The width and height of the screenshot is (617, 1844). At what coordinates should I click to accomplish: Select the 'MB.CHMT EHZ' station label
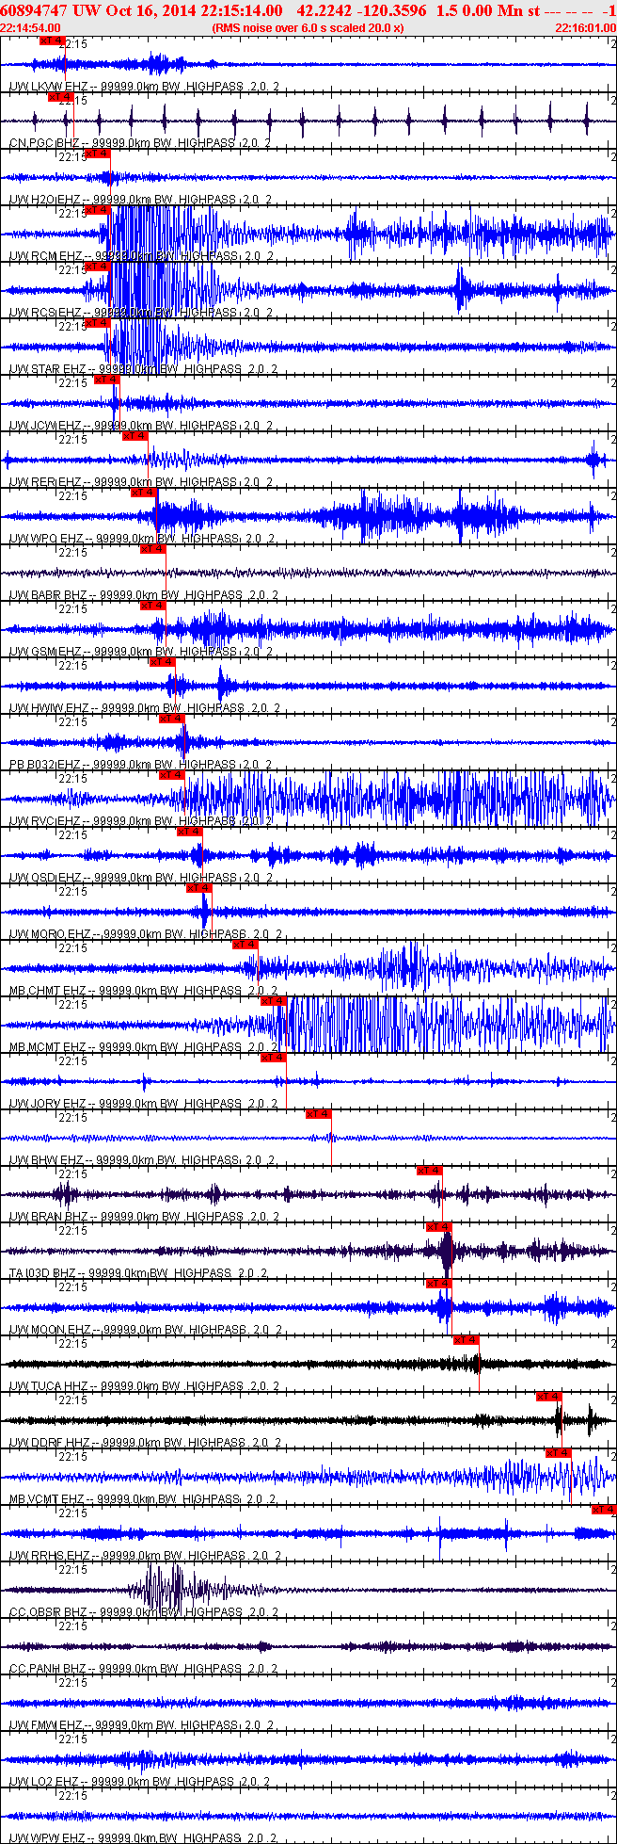(48, 991)
